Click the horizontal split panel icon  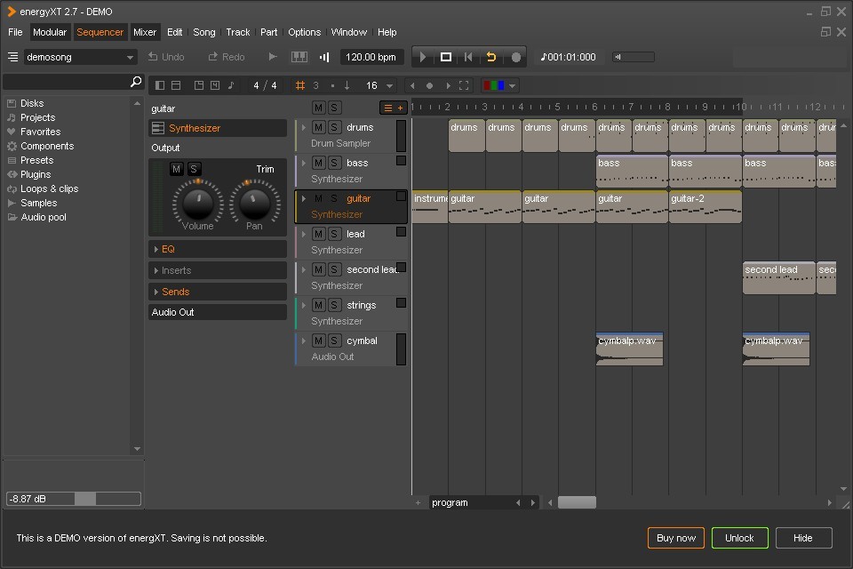pos(176,85)
